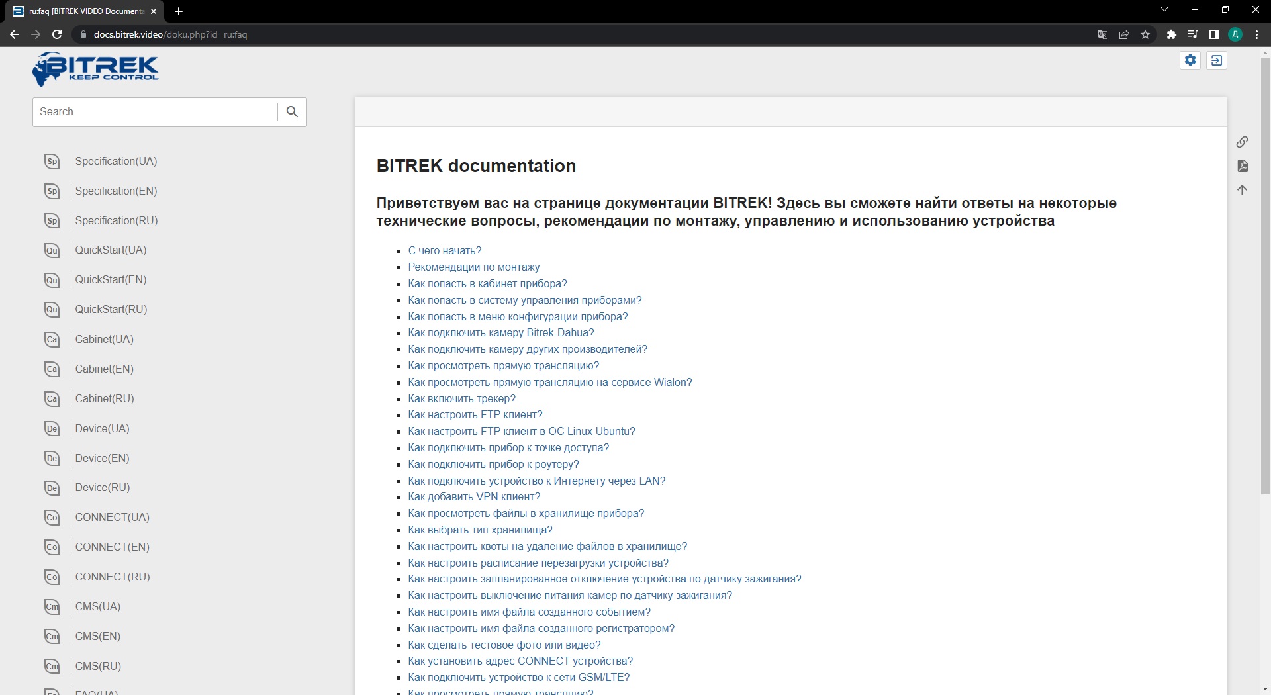Open Specification(UA) in sidebar menu

[116, 161]
